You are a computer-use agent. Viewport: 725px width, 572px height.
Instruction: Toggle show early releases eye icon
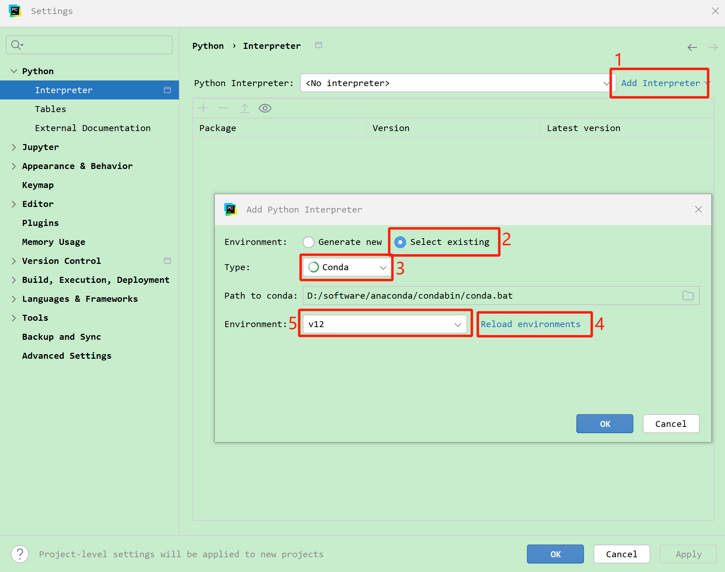[x=265, y=108]
